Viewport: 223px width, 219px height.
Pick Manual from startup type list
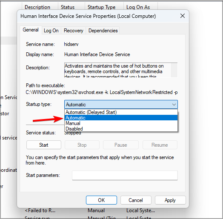tap(121, 123)
